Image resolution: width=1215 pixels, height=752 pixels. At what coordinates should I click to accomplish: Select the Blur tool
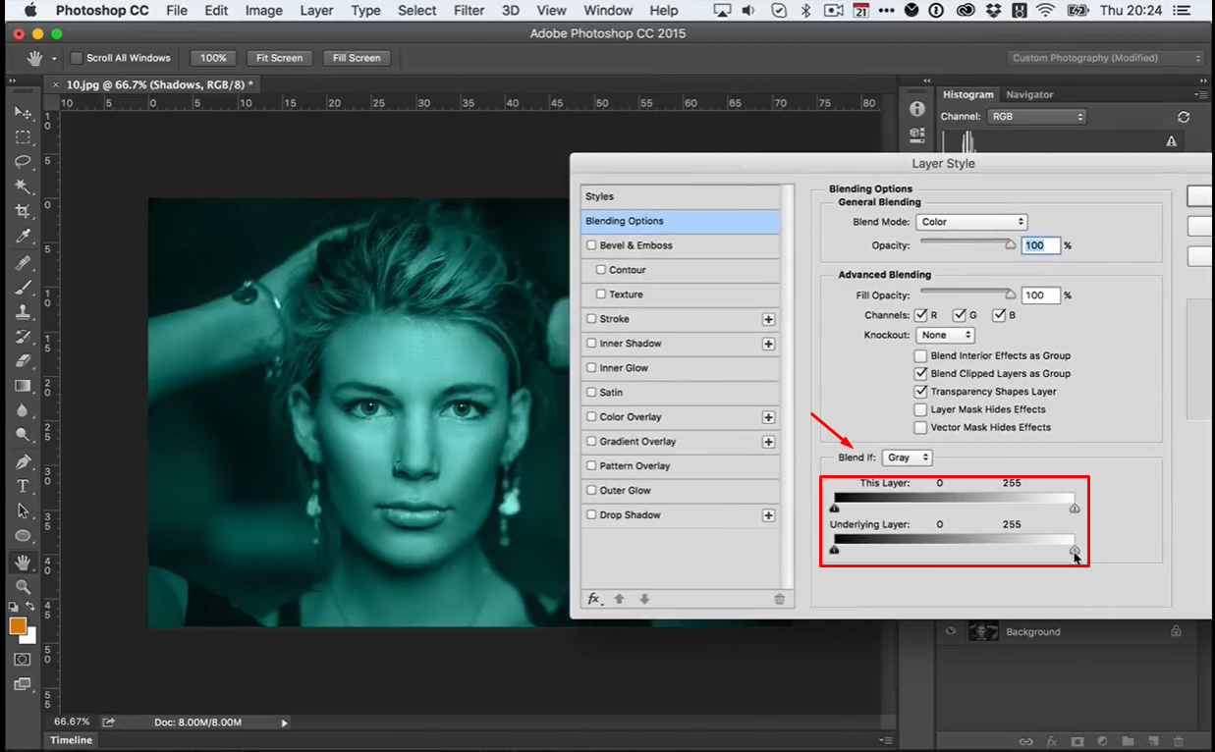(23, 410)
